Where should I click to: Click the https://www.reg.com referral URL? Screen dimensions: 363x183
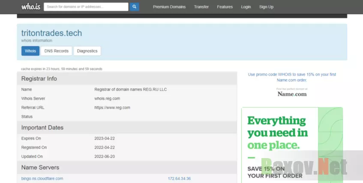112,108
